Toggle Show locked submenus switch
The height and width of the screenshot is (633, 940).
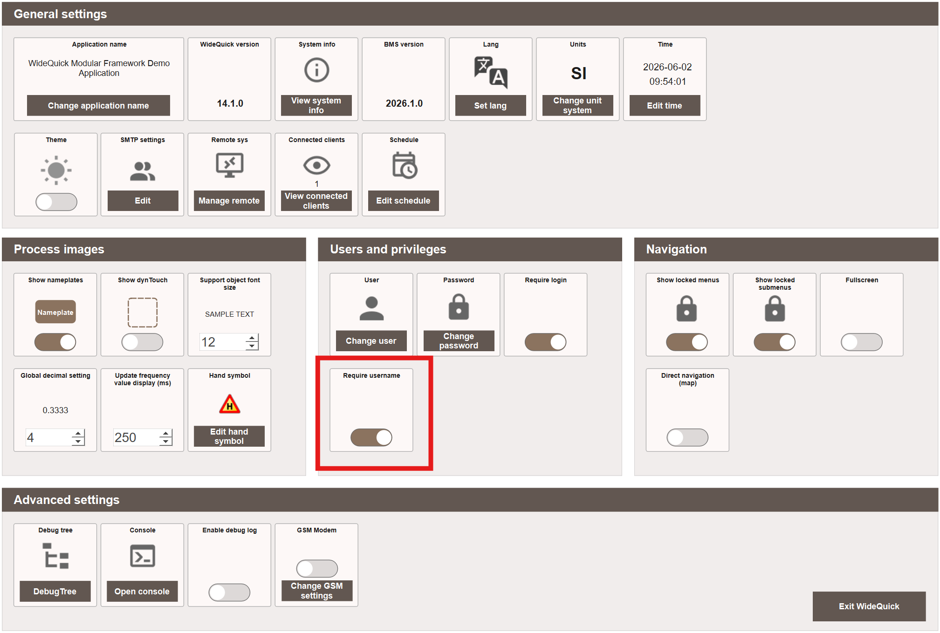[775, 342]
